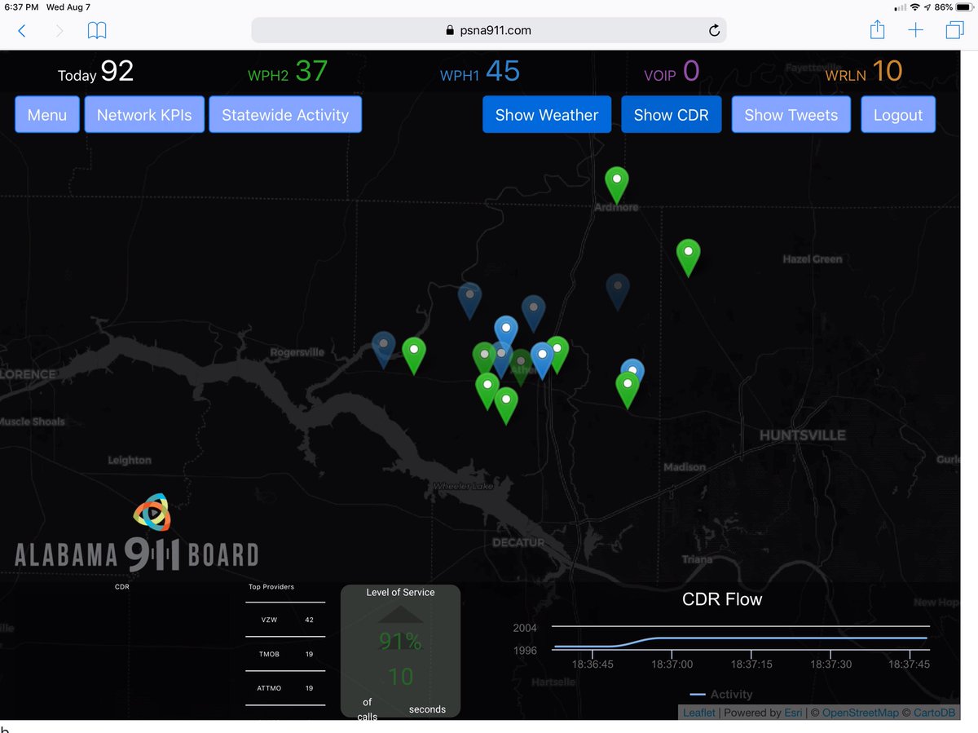Image resolution: width=978 pixels, height=733 pixels.
Task: Select the green marker east of Rogersville
Action: 414,355
